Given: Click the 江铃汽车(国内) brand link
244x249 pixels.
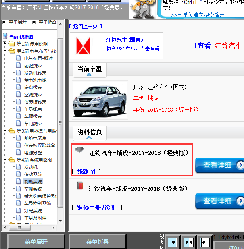Looking at the screenshot, I should pyautogui.click(x=125, y=40).
